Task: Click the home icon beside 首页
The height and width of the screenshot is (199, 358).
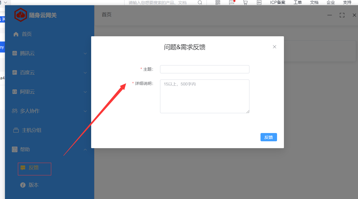Action: coord(16,34)
